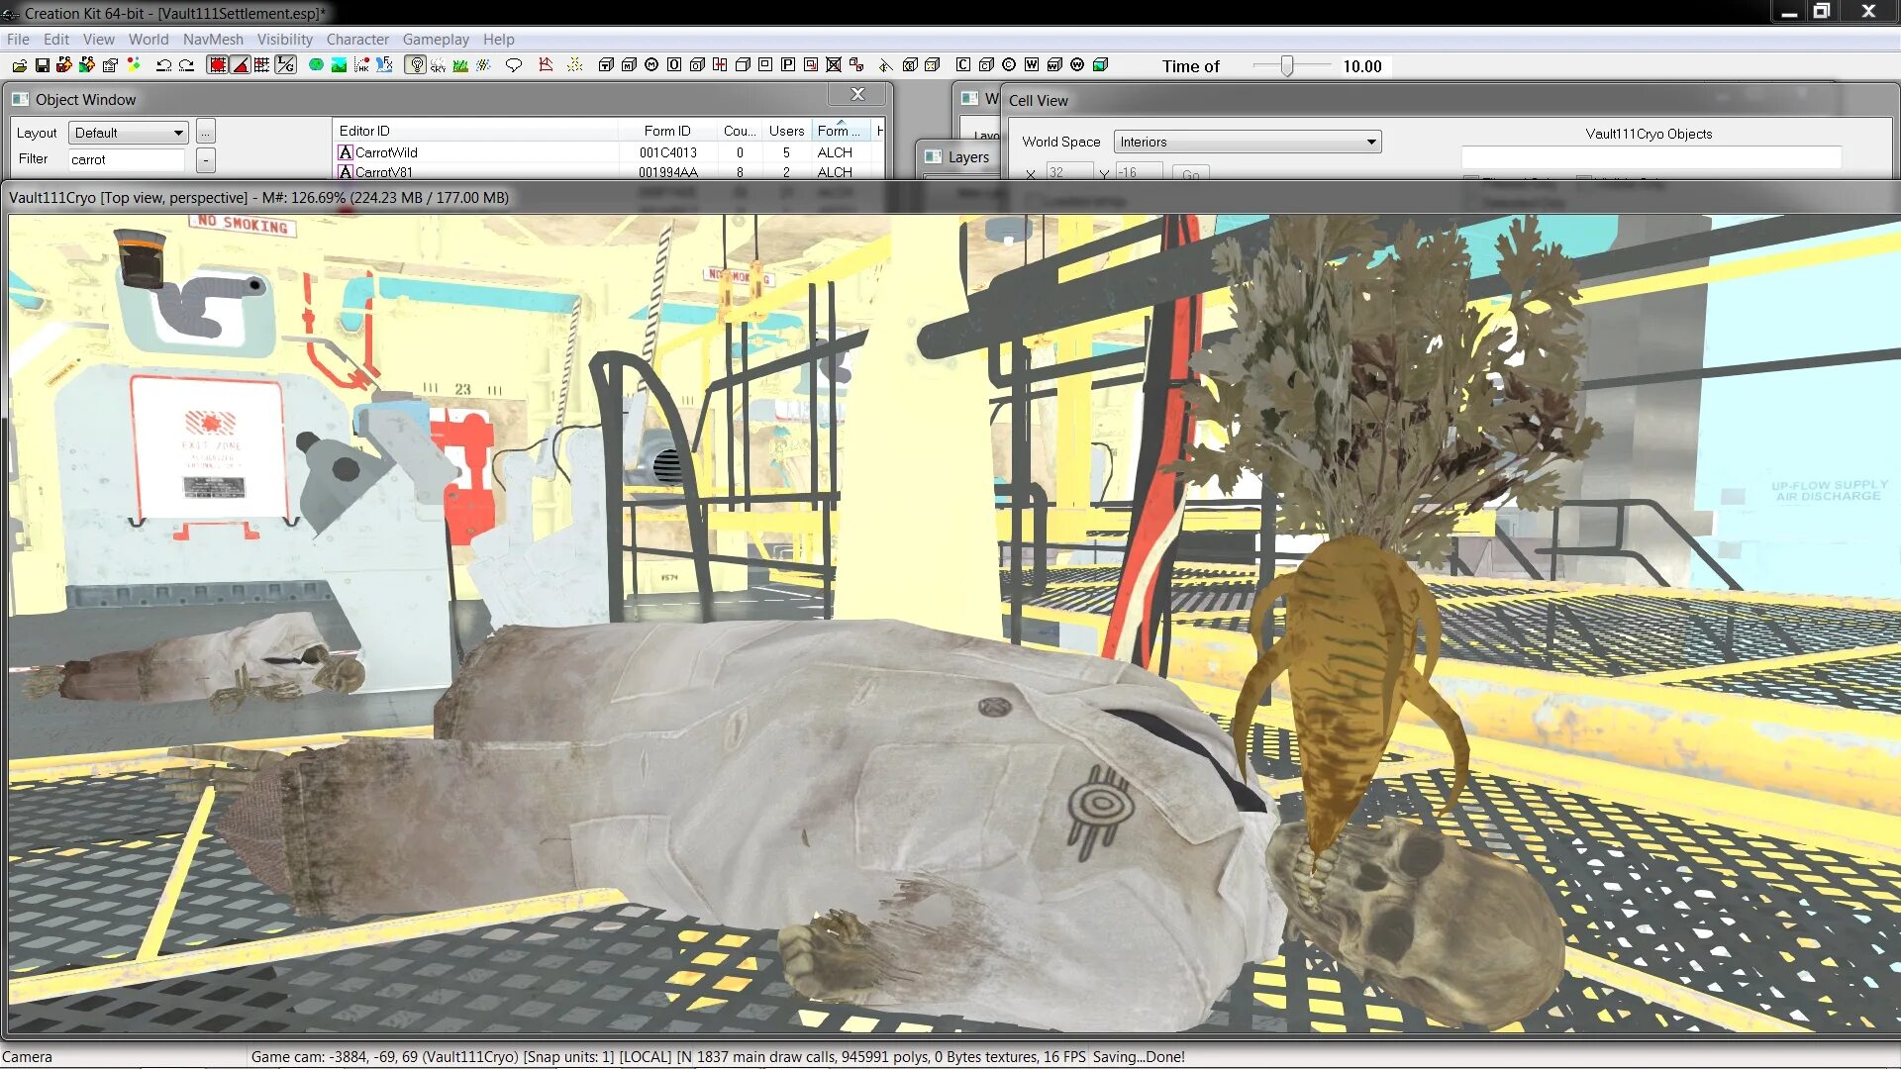Screen dimensions: 1901x1069
Task: Click the ellipsis button beside Layout
Action: [205, 132]
